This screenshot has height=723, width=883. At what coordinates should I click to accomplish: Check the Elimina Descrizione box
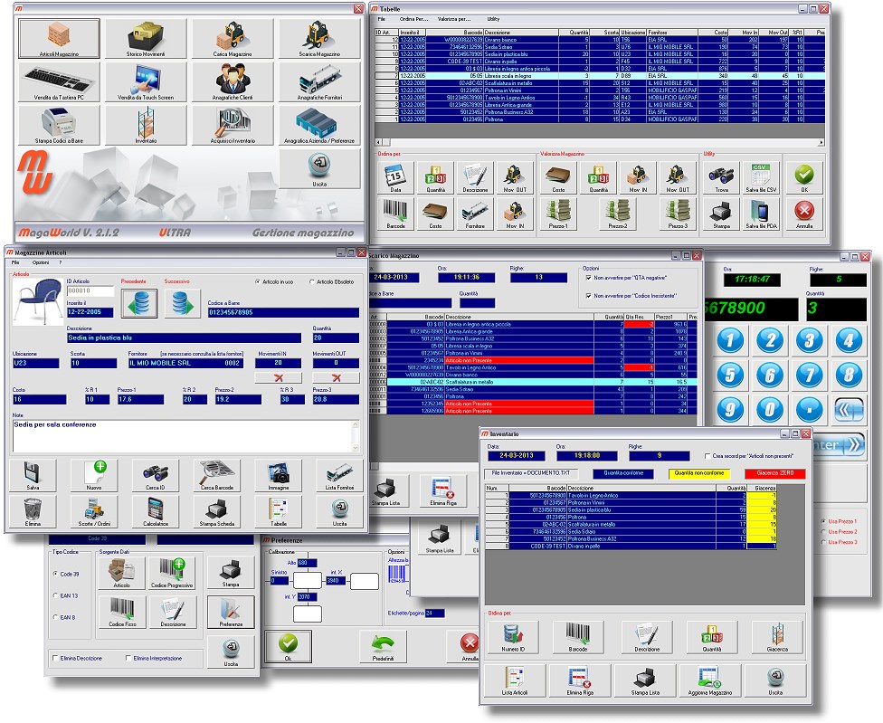[x=56, y=658]
